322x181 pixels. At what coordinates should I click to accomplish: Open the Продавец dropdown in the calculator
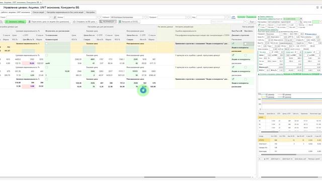tap(282, 34)
